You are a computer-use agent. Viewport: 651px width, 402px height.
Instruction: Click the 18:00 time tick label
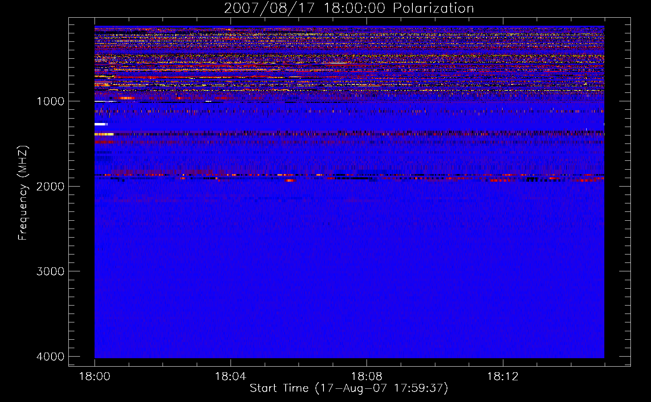pyautogui.click(x=95, y=377)
